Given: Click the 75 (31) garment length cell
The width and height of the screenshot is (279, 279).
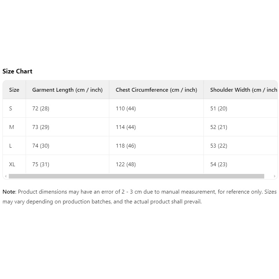Looking at the screenshot, I should 41,164.
